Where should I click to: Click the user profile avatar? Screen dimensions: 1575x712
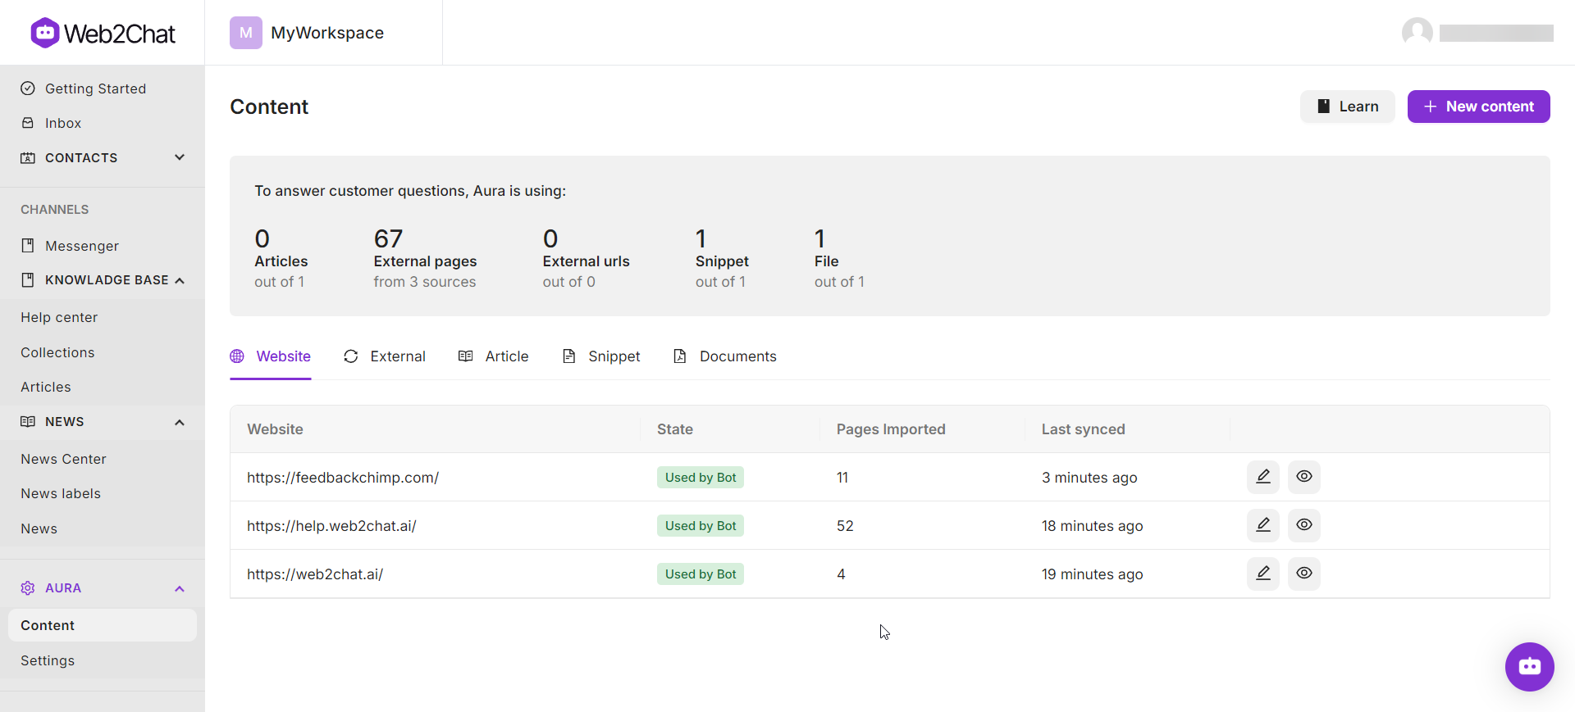1417,33
